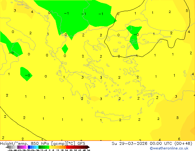
Task: Click the bright red swatch in the legend
Action: [67, 147]
